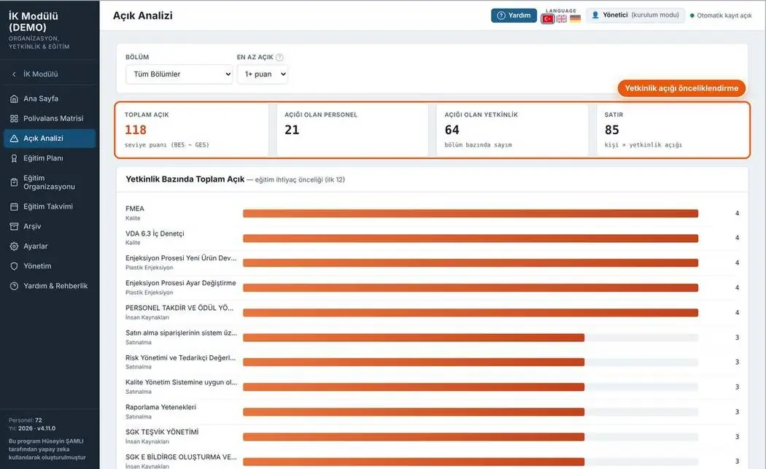Click the Açık Analizi warning triangle icon

[x=14, y=139]
